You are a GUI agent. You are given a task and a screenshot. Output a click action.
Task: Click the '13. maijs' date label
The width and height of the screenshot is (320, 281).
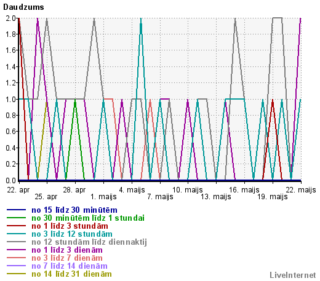tap(216, 197)
